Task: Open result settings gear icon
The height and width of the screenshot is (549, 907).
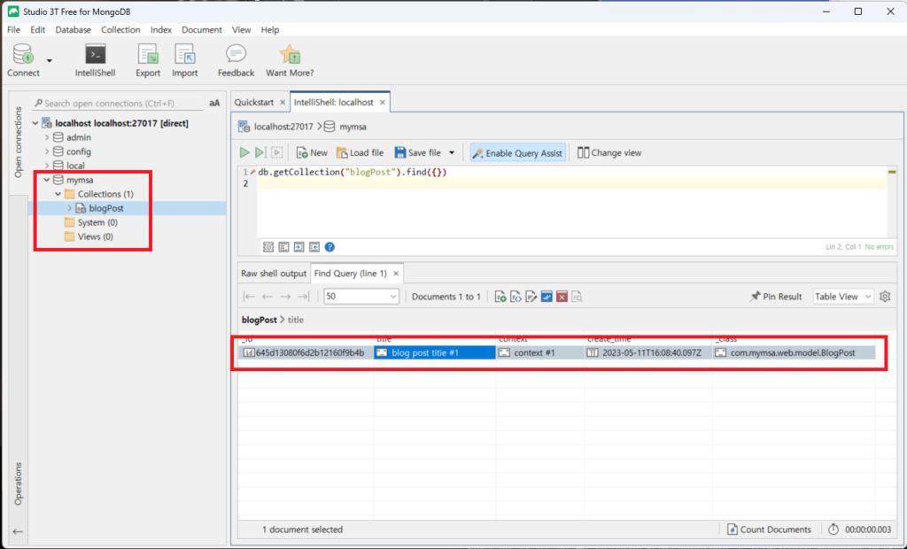Action: pyautogui.click(x=885, y=296)
